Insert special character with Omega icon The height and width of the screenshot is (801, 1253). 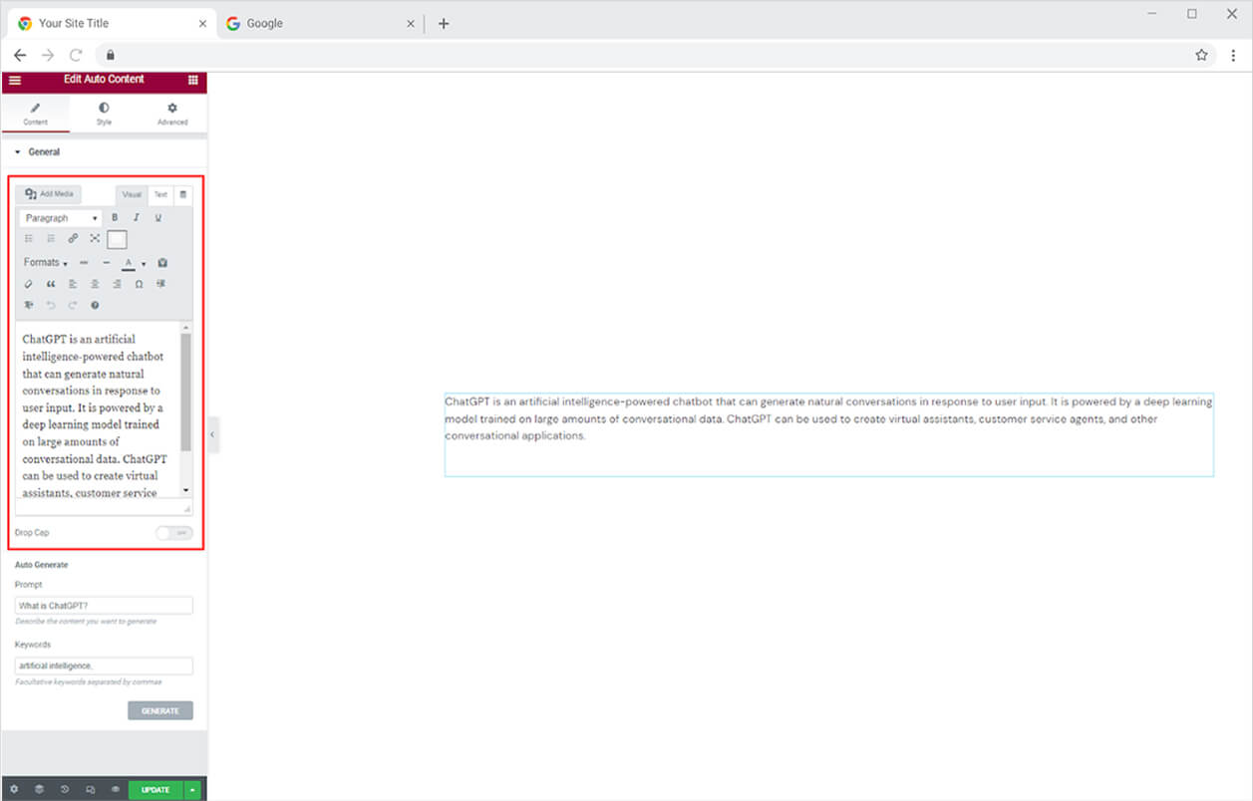(x=139, y=284)
